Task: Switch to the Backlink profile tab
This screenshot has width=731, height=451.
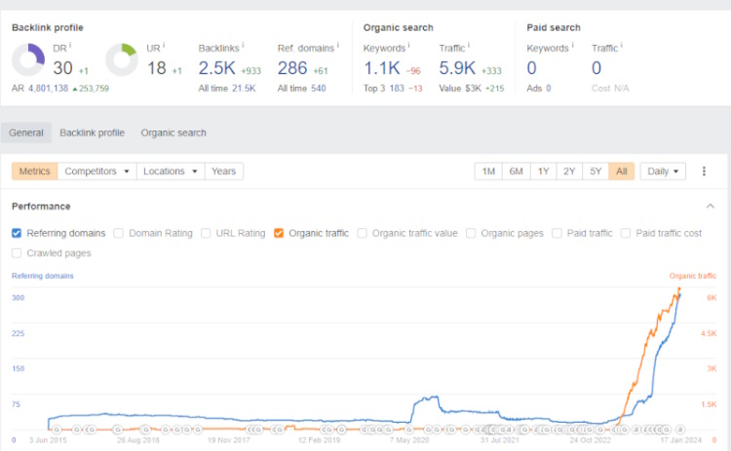Action: tap(92, 132)
